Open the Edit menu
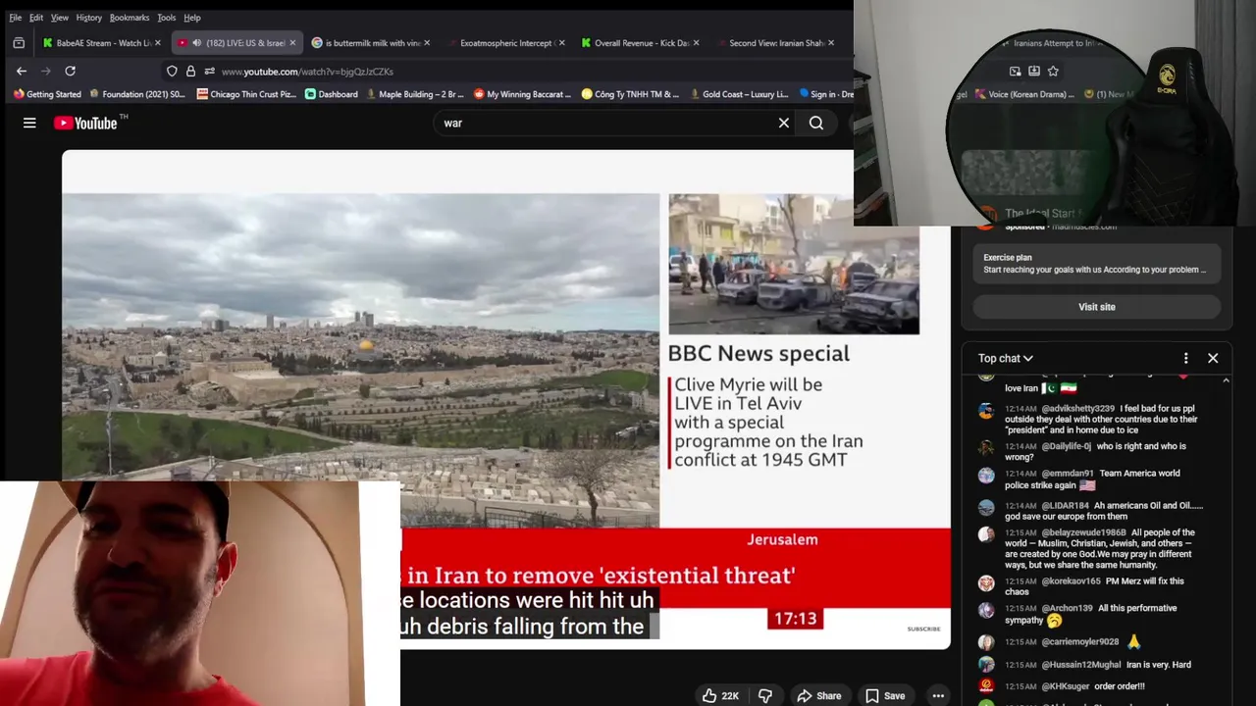The height and width of the screenshot is (706, 1256). pos(36,18)
